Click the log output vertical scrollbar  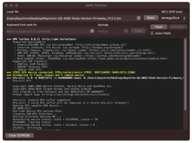click(185, 74)
